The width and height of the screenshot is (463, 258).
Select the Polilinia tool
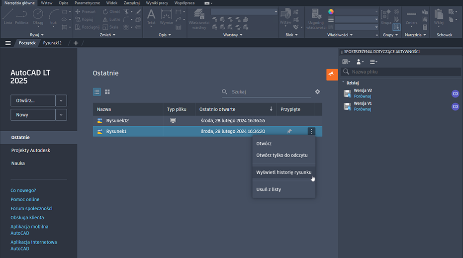[21, 16]
